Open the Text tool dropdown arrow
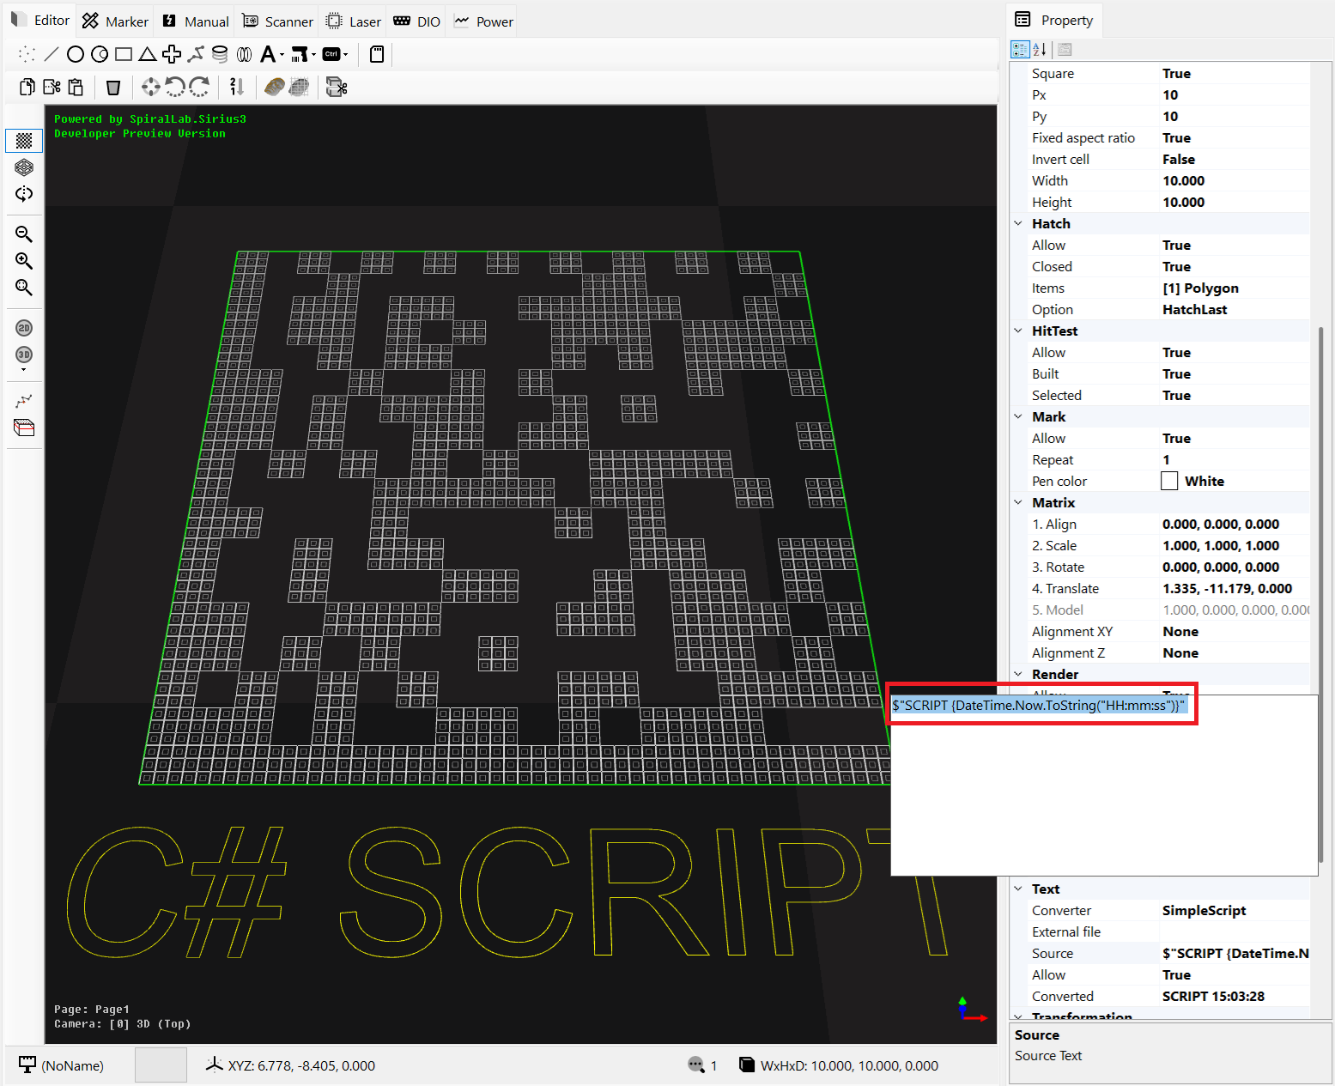Viewport: 1335px width, 1086px height. click(x=282, y=55)
